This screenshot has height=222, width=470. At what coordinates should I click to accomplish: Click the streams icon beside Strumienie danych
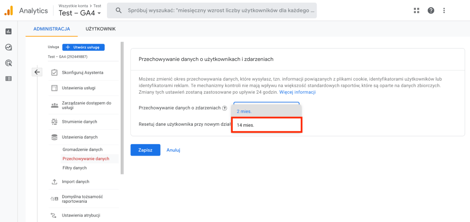[54, 122]
